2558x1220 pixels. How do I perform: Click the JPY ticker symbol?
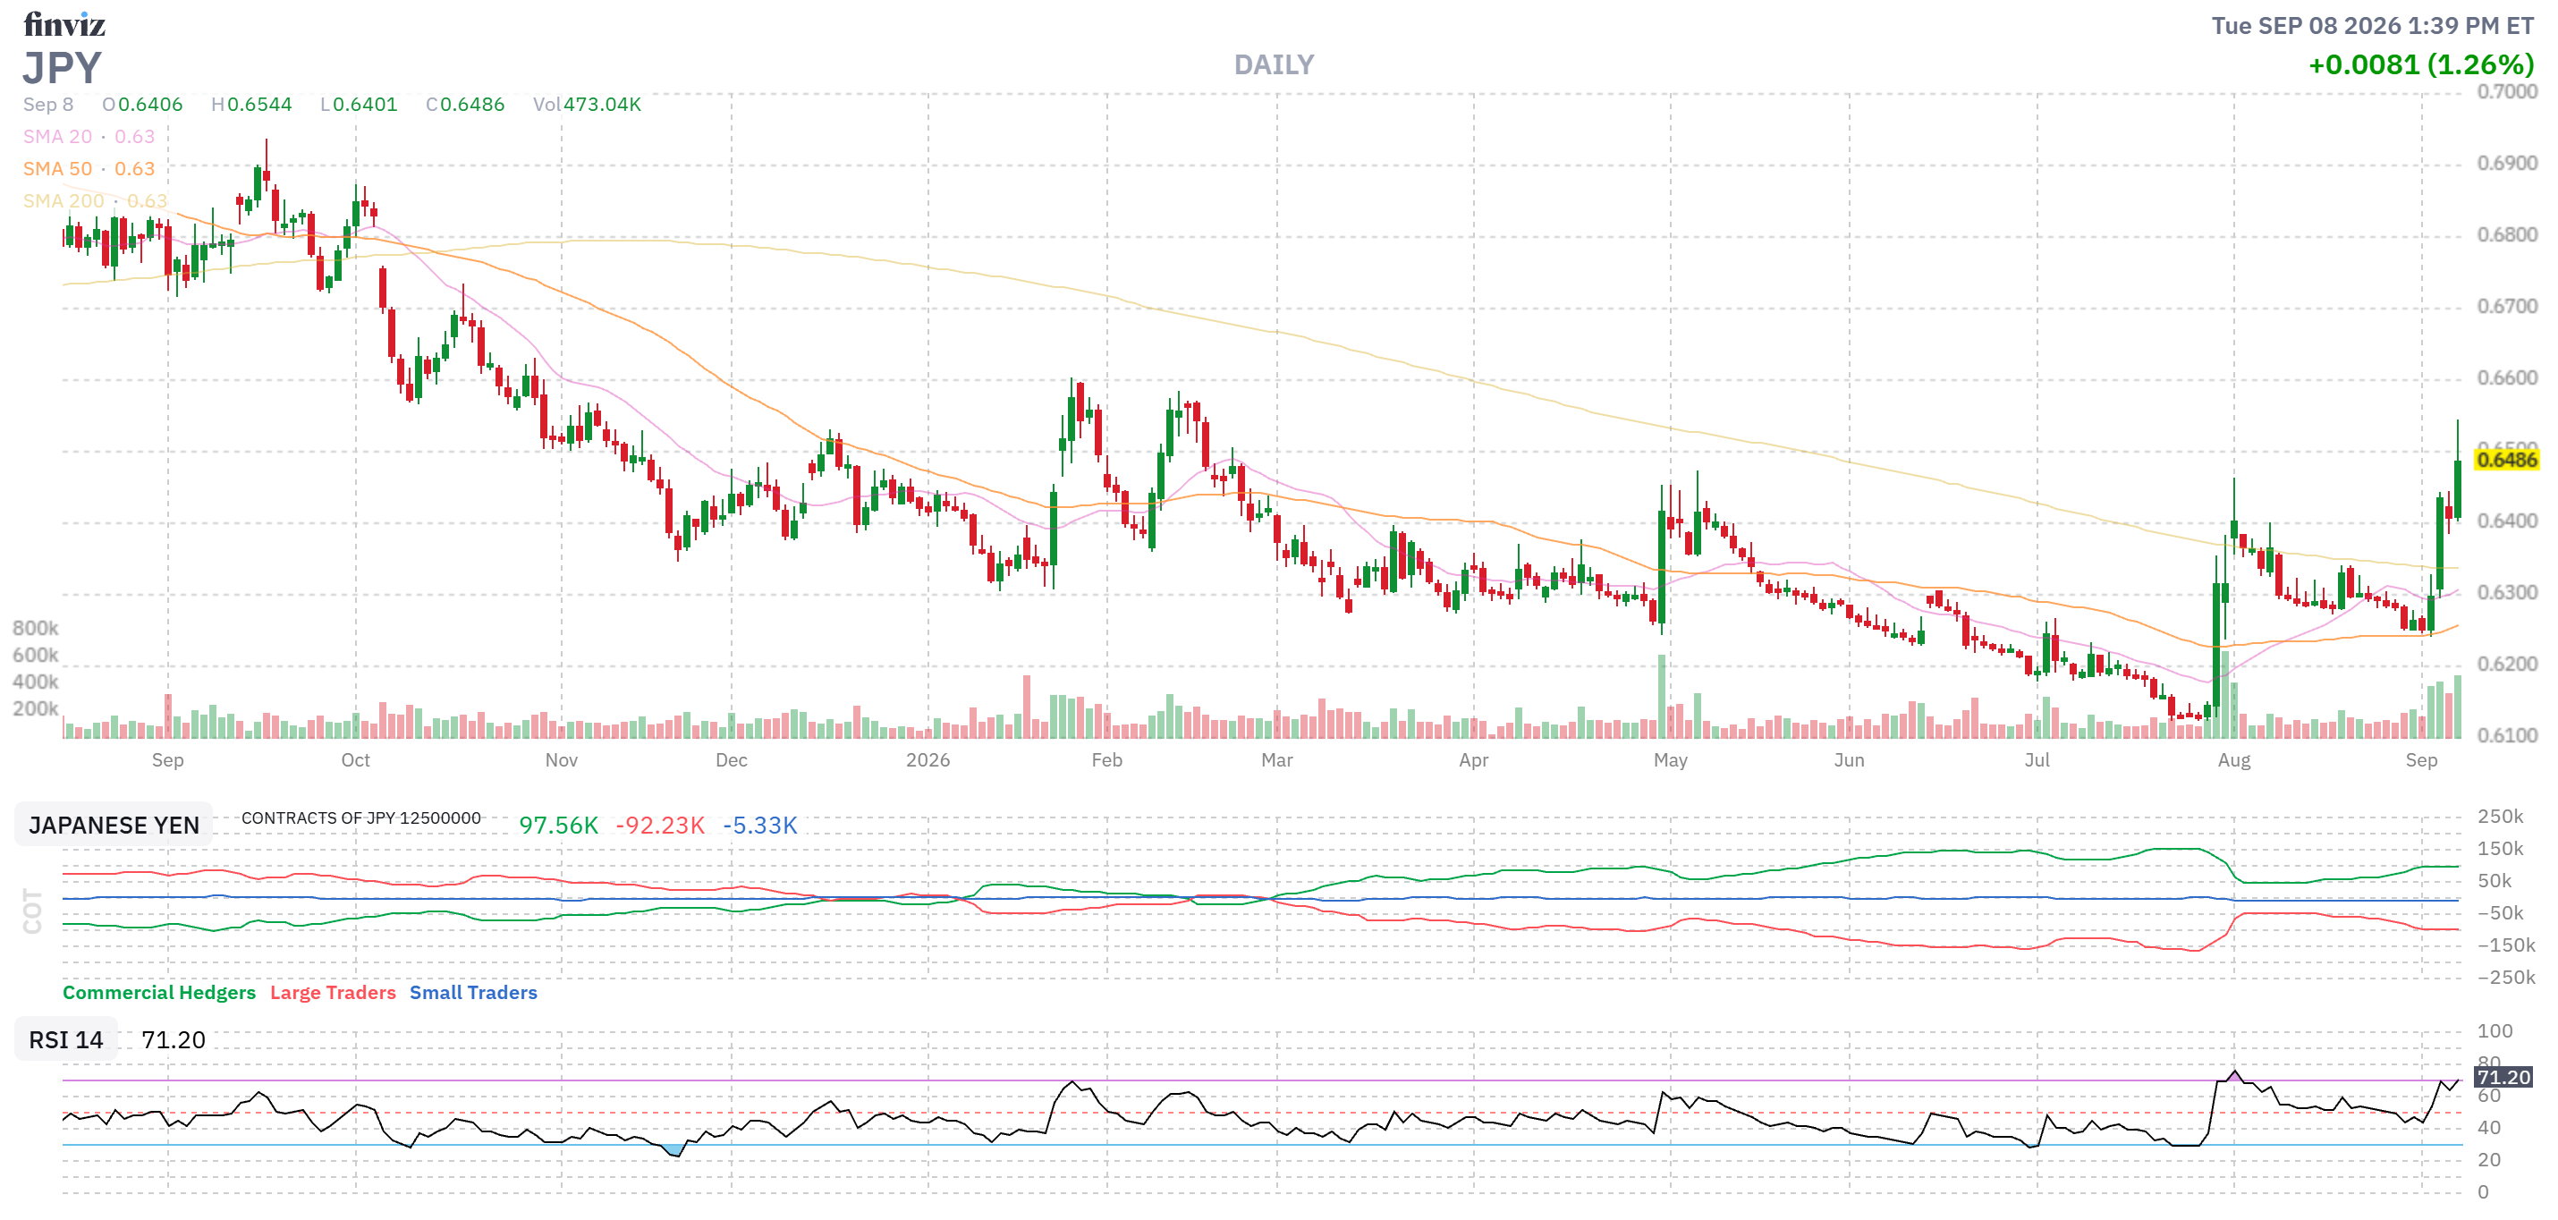click(x=62, y=69)
